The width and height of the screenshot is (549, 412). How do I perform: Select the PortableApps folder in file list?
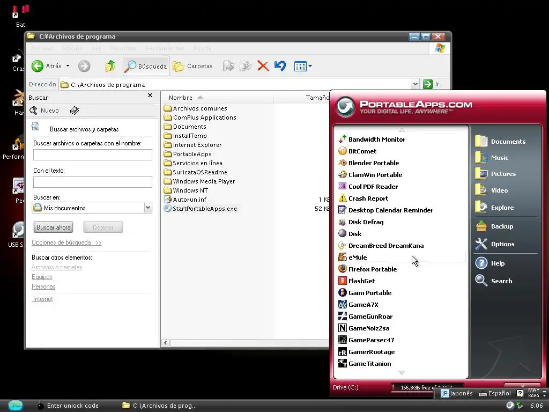click(188, 154)
